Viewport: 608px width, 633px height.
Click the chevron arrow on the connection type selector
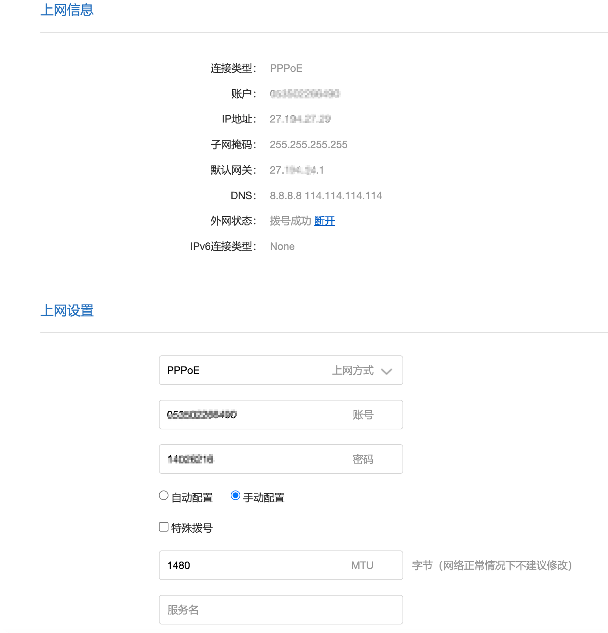click(x=387, y=370)
